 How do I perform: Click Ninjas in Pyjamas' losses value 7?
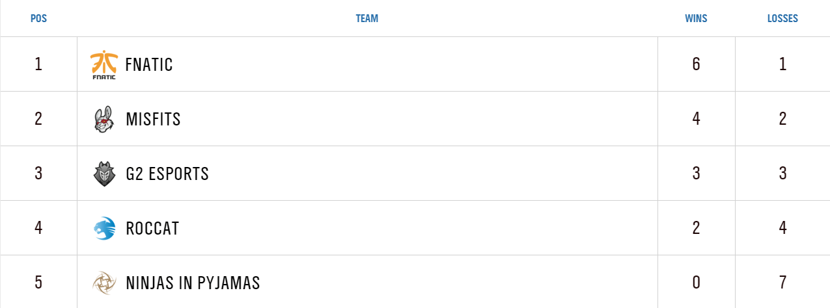pyautogui.click(x=782, y=283)
